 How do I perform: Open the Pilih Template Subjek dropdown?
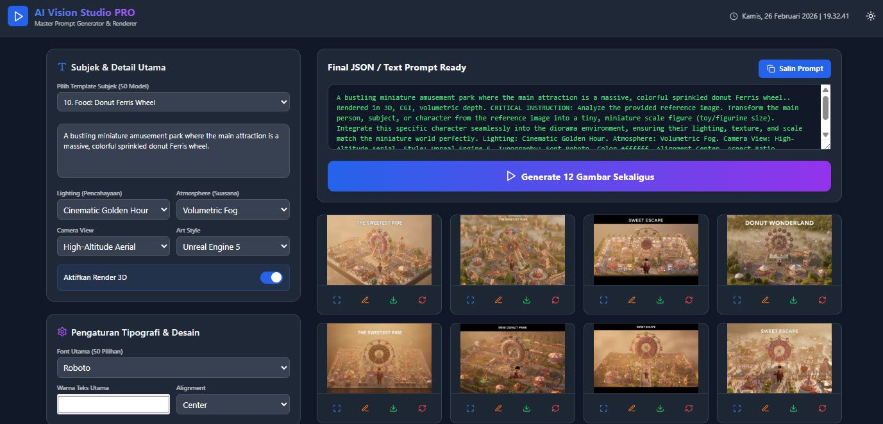(173, 102)
